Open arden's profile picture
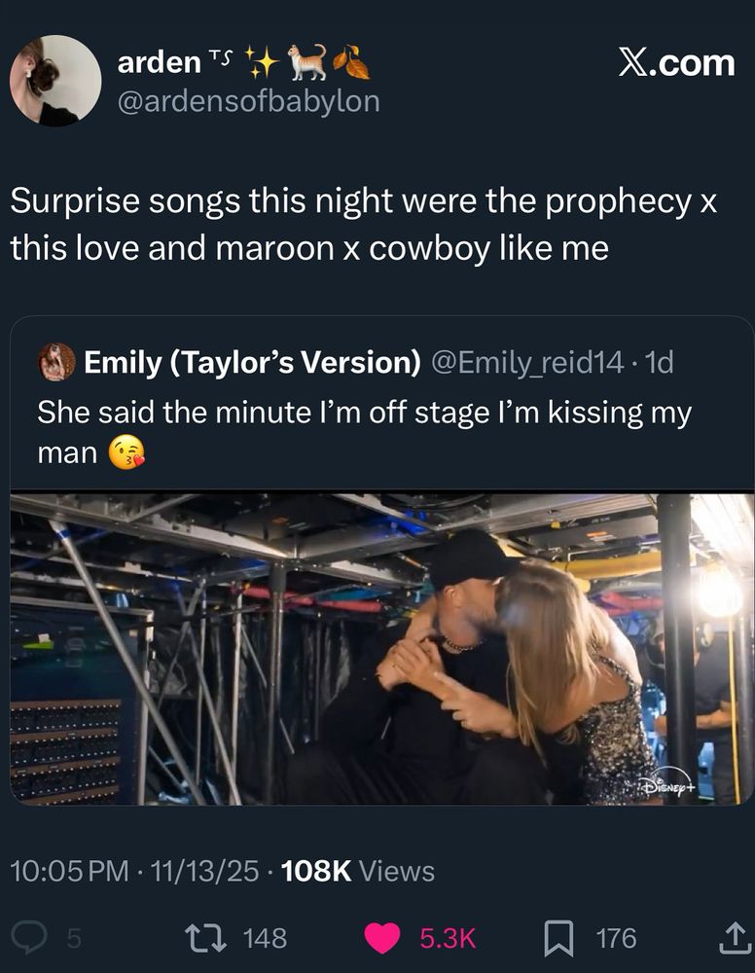This screenshot has width=755, height=973. [x=55, y=81]
